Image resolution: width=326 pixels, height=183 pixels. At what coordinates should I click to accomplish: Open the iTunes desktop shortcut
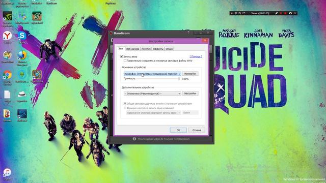(7, 173)
